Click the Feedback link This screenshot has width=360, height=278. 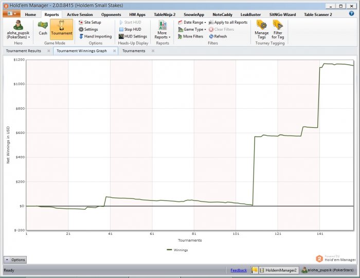tap(238, 270)
